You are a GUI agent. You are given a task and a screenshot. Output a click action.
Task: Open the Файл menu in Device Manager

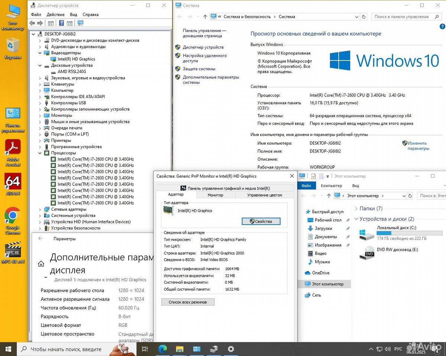[36, 14]
